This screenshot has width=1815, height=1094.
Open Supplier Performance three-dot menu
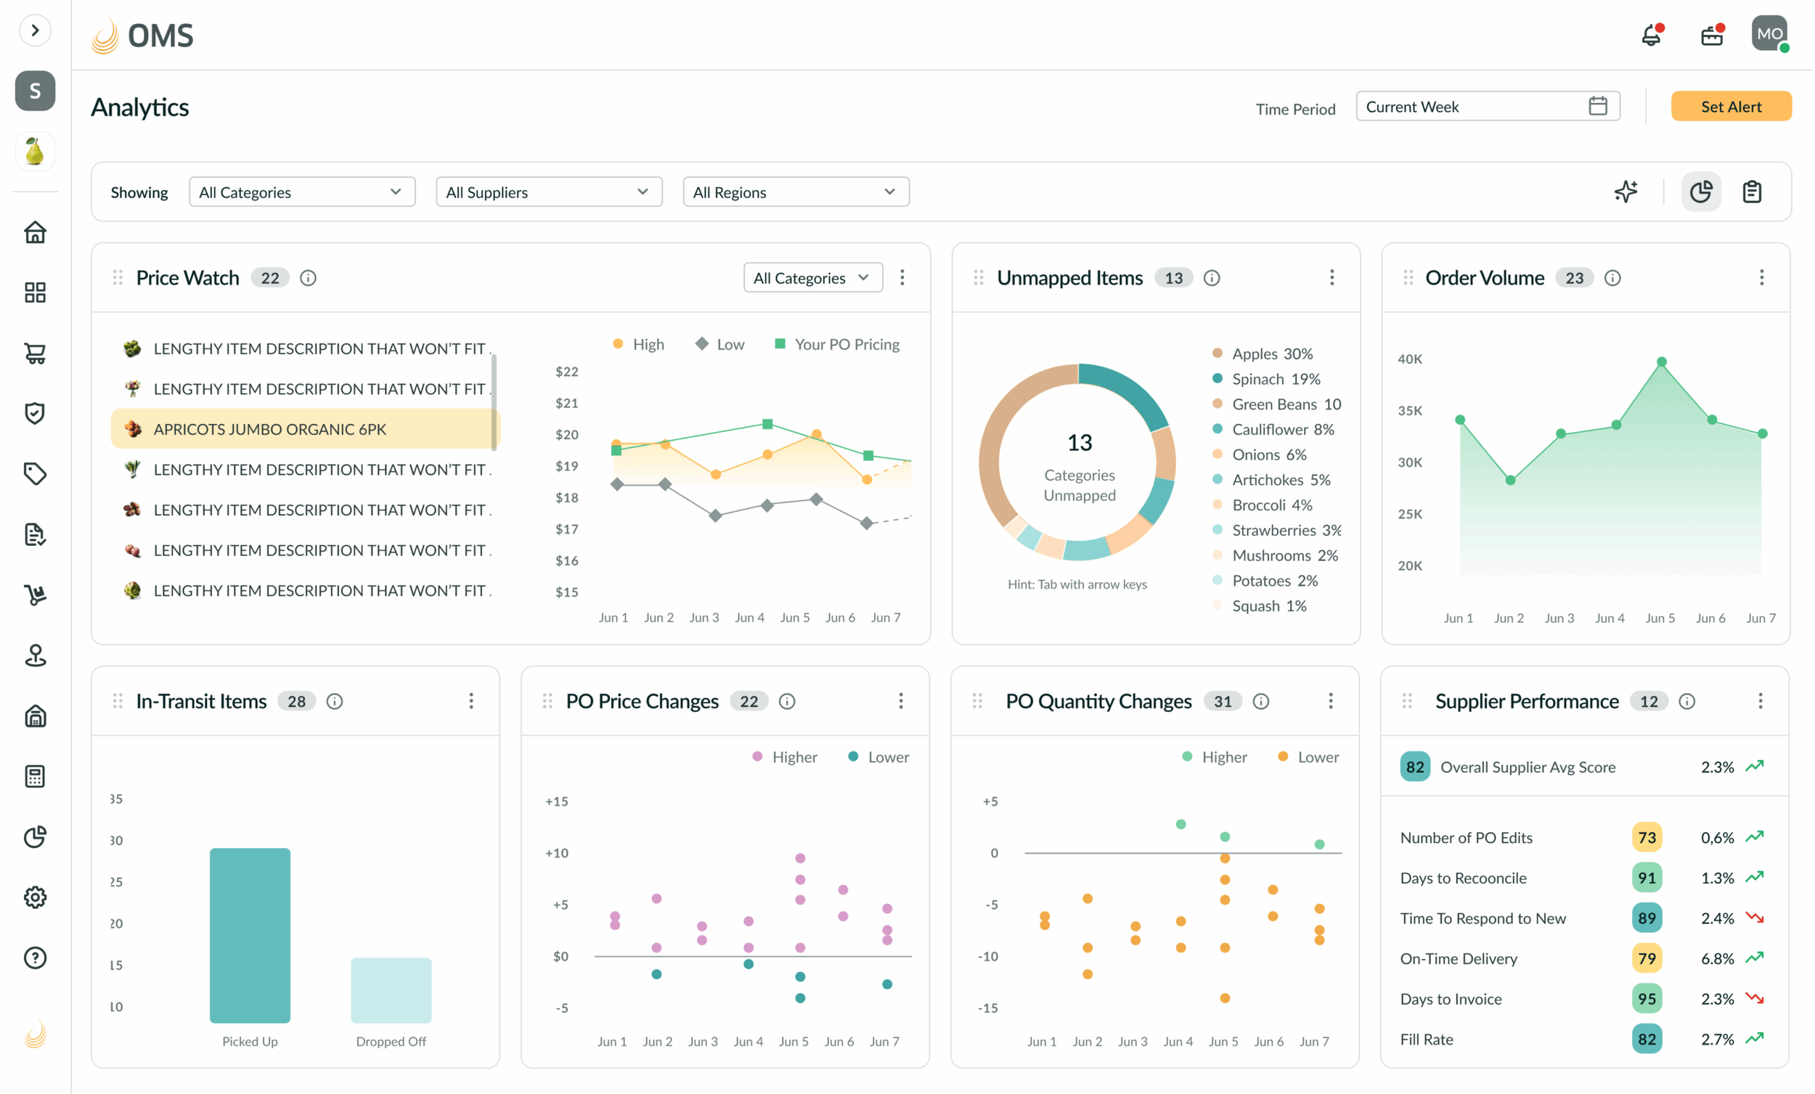point(1760,701)
